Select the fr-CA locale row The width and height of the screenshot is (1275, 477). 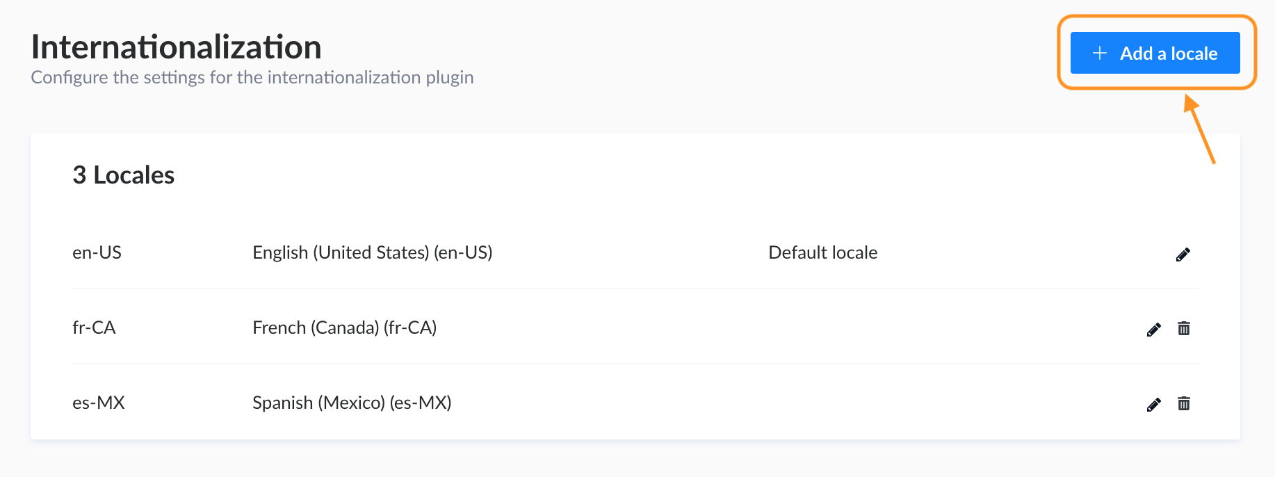pos(95,328)
